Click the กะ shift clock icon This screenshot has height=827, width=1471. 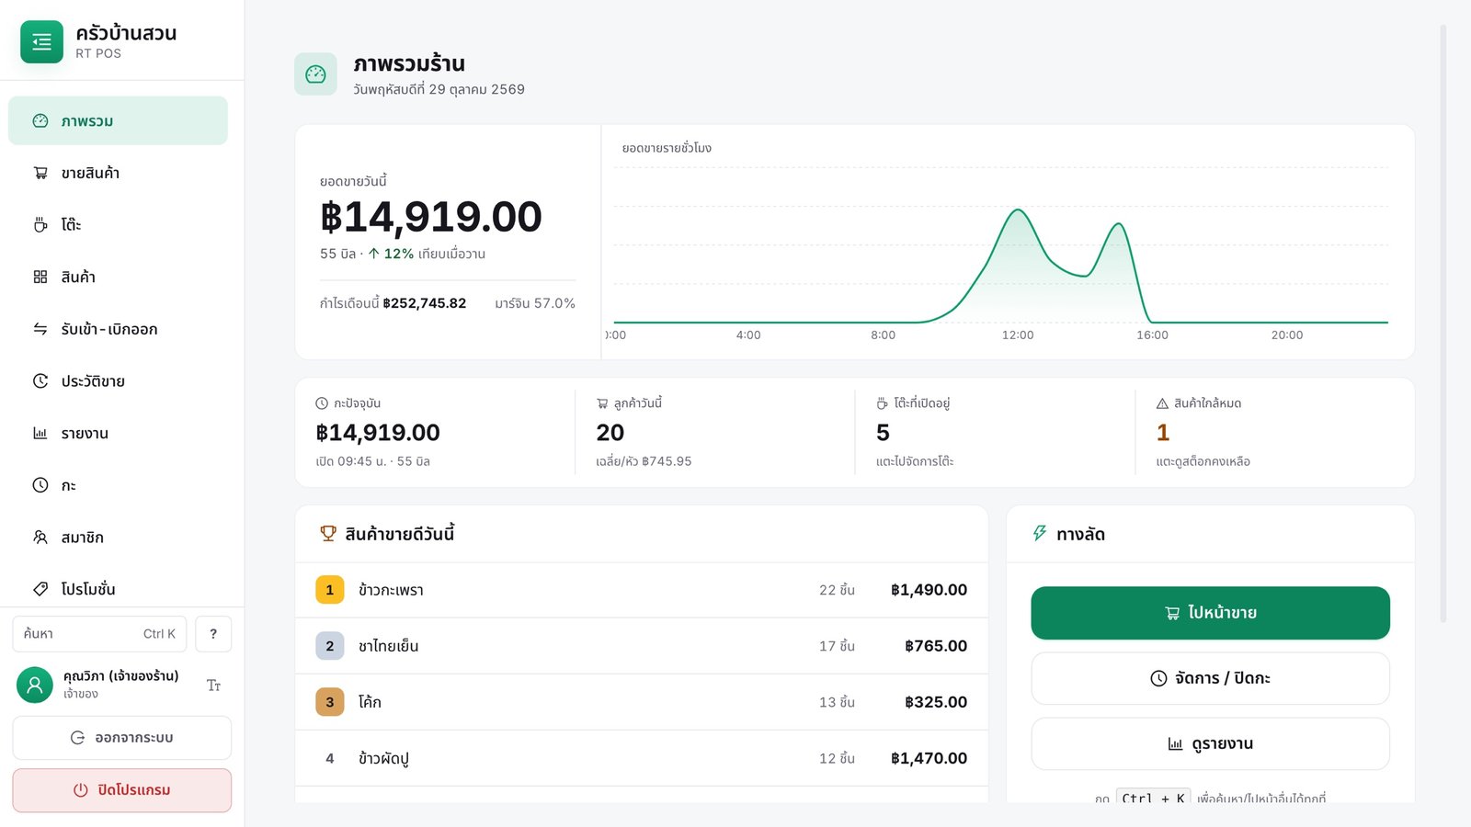(40, 485)
